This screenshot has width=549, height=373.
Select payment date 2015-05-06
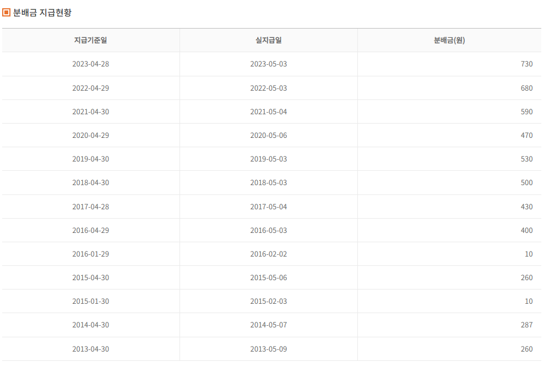(x=269, y=277)
